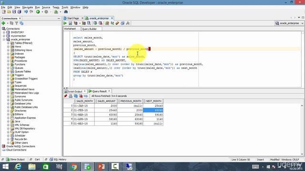Minimize the Connections panel
Screen dimensions: 305x171
[59, 19]
